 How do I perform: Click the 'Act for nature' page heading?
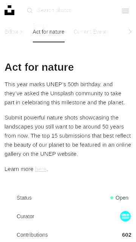tap(39, 67)
